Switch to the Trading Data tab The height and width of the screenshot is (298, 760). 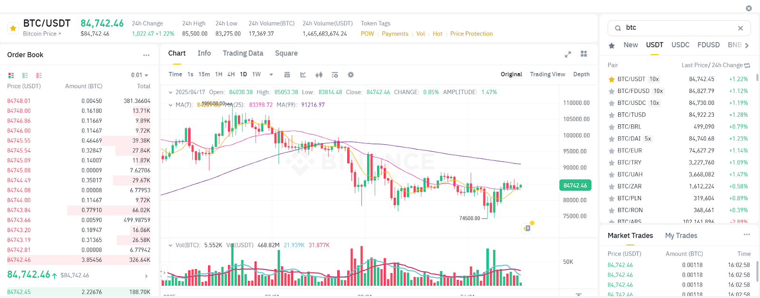pyautogui.click(x=243, y=53)
